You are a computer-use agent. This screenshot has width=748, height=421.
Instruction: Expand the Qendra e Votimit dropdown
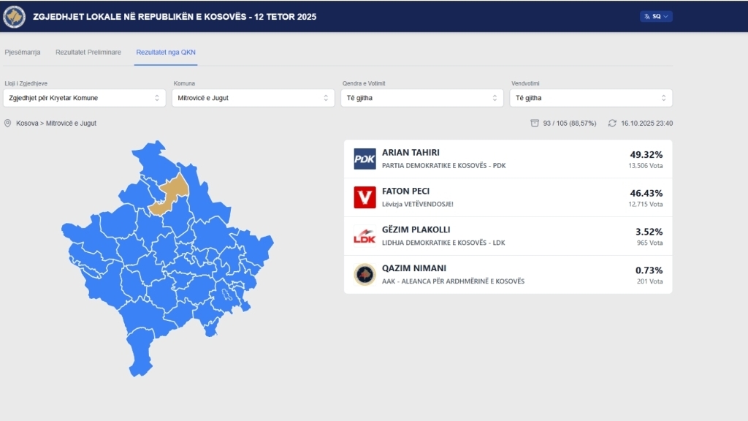pos(422,98)
